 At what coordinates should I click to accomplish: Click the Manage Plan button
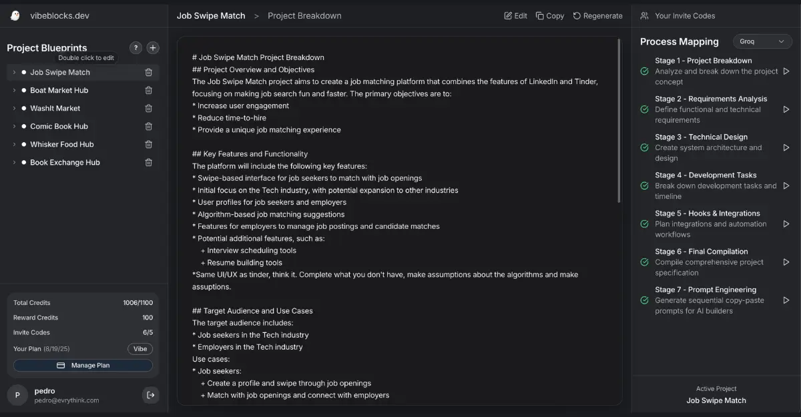[x=83, y=366]
